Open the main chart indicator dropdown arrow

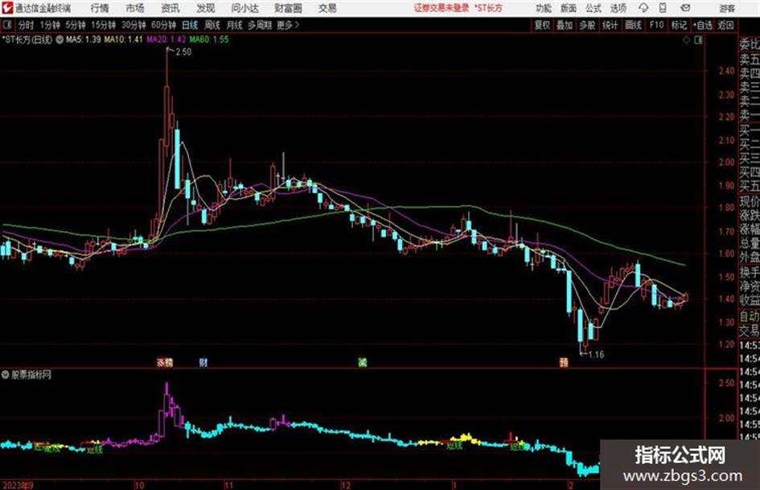point(60,40)
